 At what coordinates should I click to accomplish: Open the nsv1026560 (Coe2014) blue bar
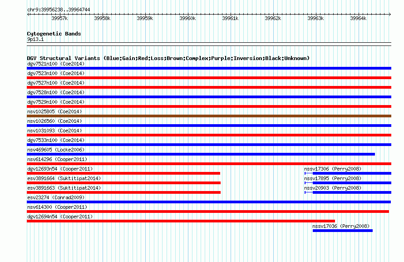pos(209,126)
